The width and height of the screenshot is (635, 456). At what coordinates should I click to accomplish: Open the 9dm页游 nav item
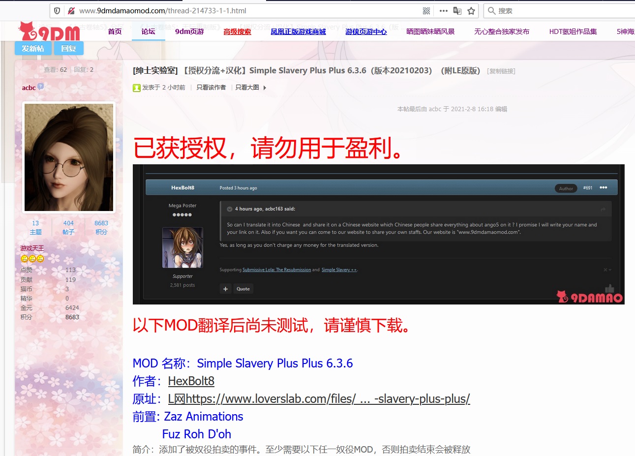click(189, 31)
